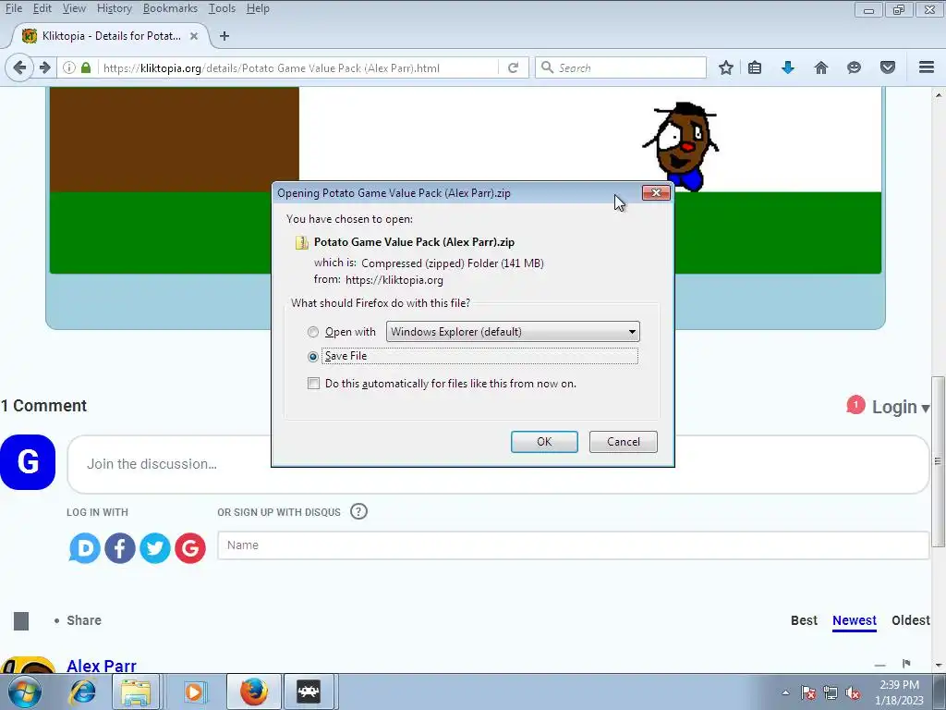Log in with Facebook icon

pyautogui.click(x=120, y=548)
